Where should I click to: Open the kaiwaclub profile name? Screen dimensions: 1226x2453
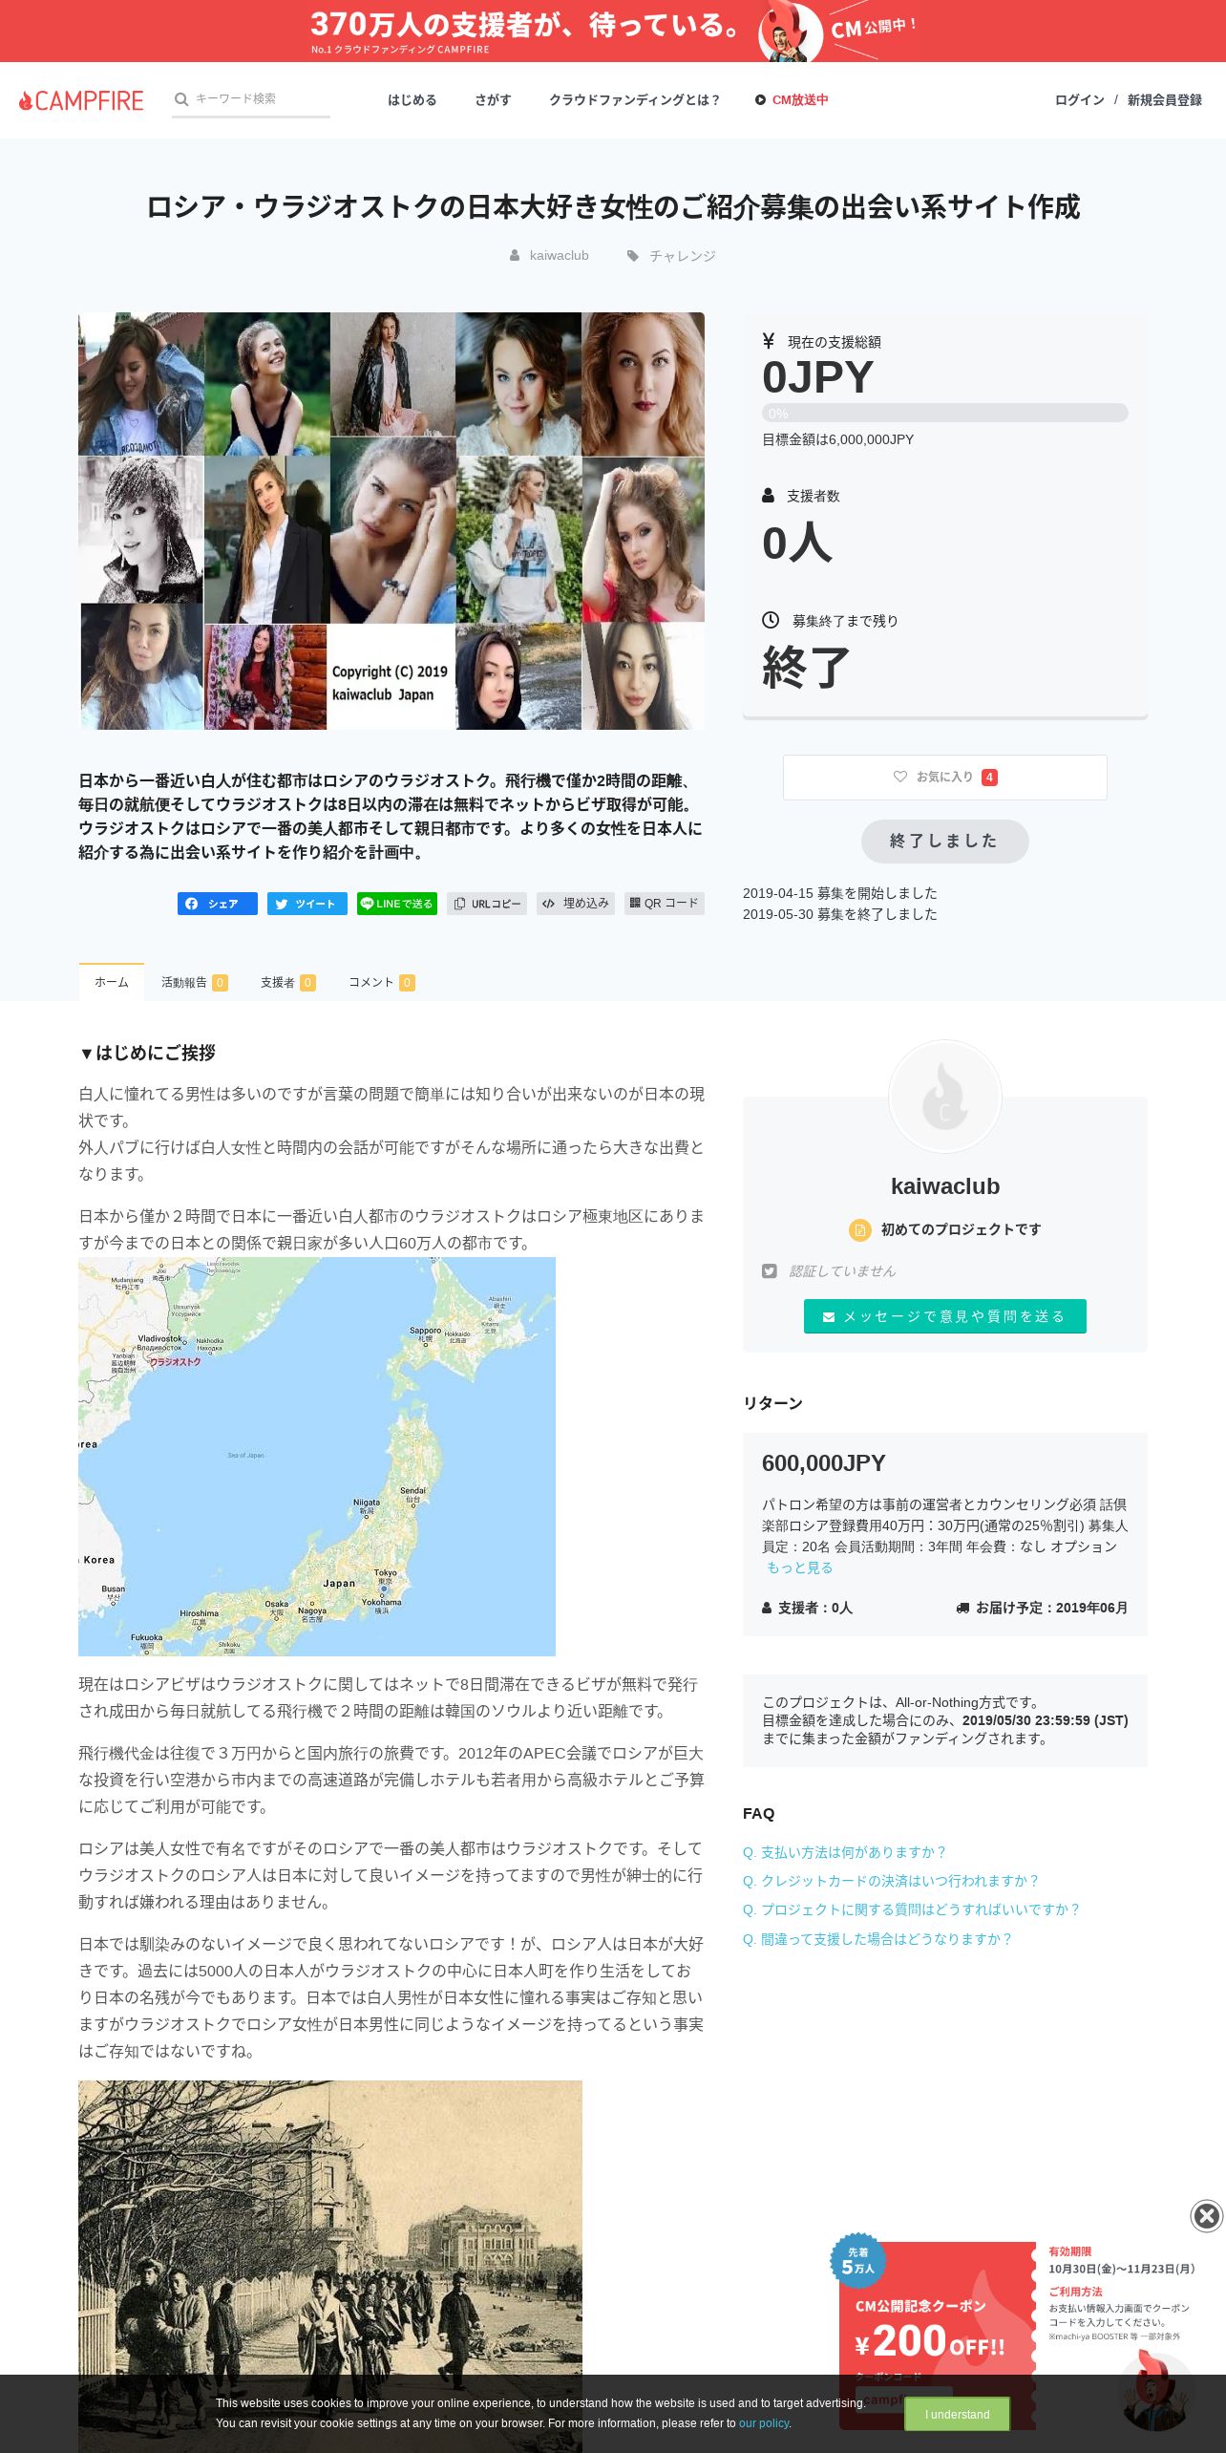click(x=945, y=1186)
